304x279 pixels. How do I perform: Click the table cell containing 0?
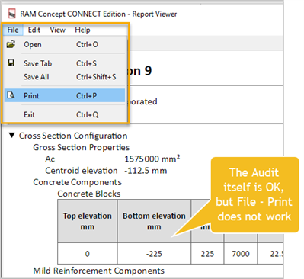coord(88,253)
